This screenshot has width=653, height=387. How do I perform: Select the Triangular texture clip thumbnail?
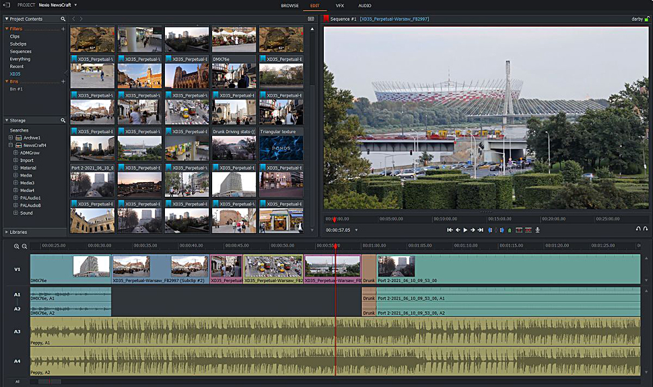281,144
